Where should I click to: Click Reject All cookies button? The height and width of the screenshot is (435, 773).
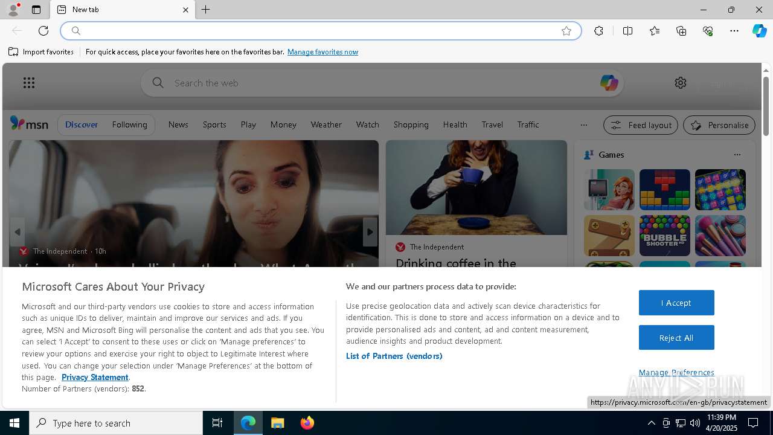tap(676, 338)
